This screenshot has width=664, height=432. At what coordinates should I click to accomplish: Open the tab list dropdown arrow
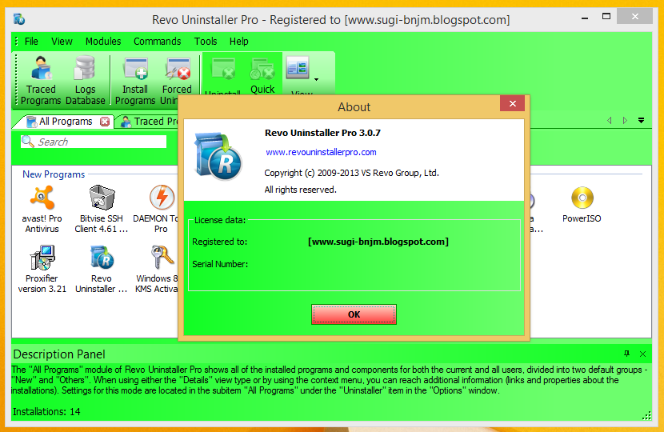click(x=641, y=121)
